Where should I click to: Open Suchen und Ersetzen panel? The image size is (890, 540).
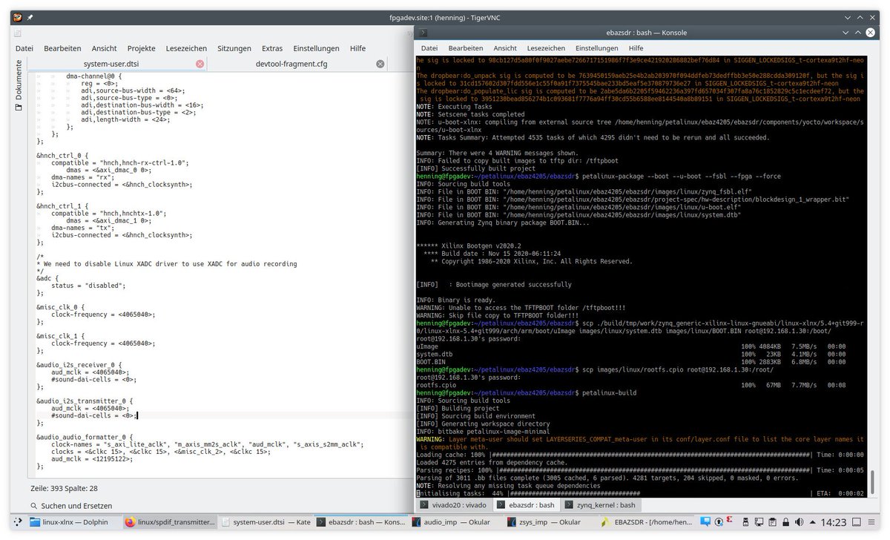[71, 506]
